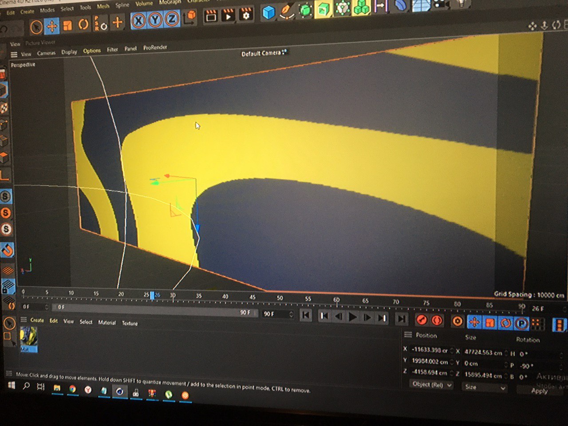Toggle the Autokeying red button

(x=437, y=320)
